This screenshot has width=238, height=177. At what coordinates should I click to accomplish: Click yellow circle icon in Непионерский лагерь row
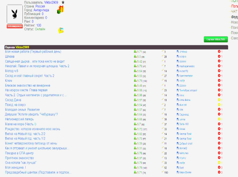tap(219, 119)
